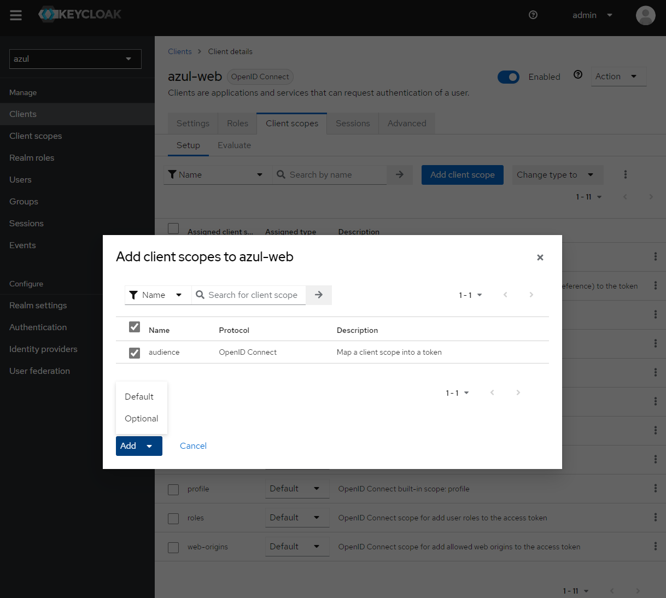Click the search arrow in the modal dialog
Image resolution: width=666 pixels, height=598 pixels.
tap(318, 295)
